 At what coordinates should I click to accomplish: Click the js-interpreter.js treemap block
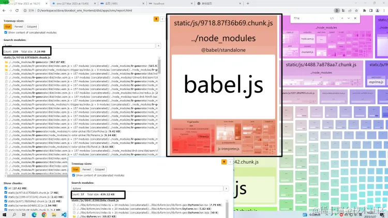click(228, 149)
